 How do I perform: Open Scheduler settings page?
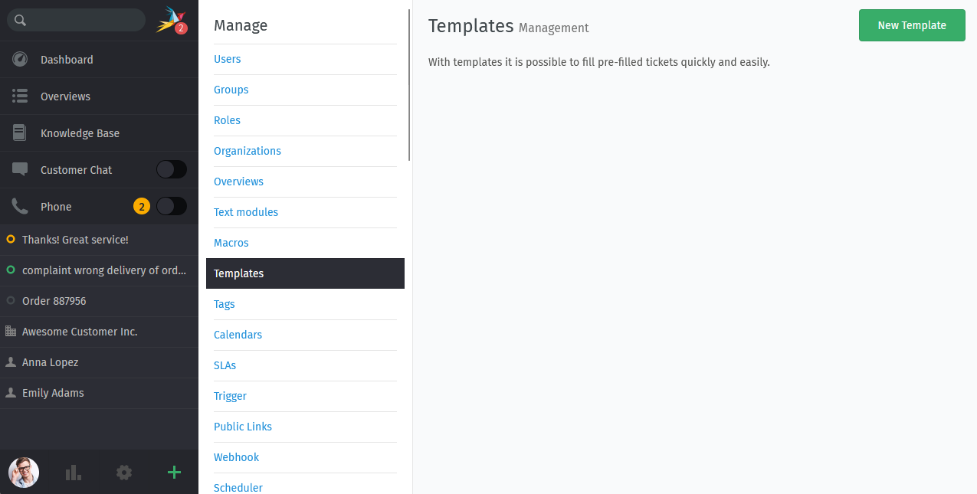point(238,488)
